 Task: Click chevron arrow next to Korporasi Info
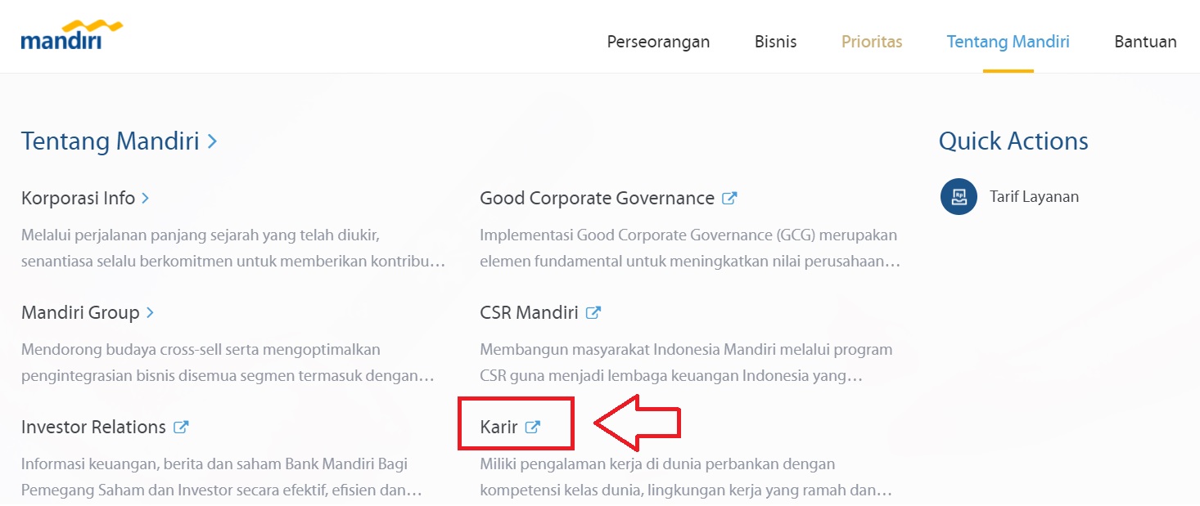pyautogui.click(x=145, y=198)
